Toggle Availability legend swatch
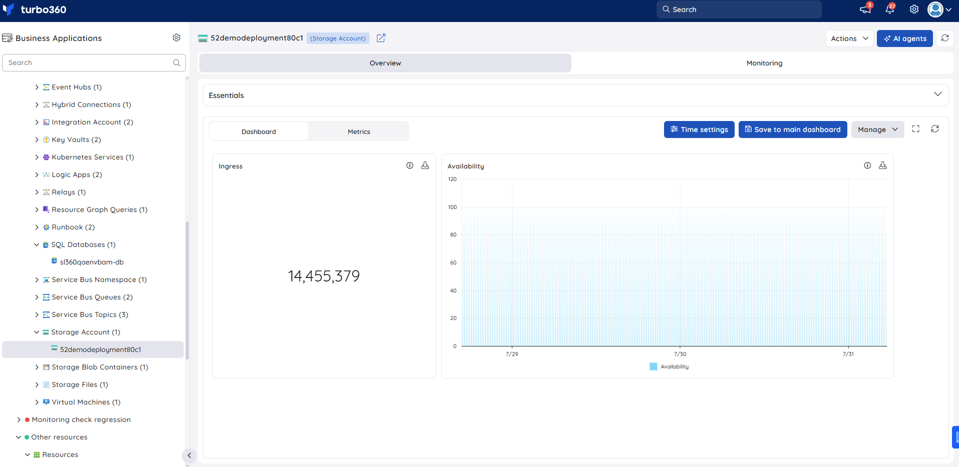The height and width of the screenshot is (467, 959). click(x=653, y=366)
